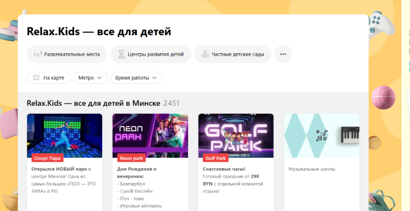
Task: Click the text Открылся НОВЫЙ парк
Action: pyautogui.click(x=59, y=169)
